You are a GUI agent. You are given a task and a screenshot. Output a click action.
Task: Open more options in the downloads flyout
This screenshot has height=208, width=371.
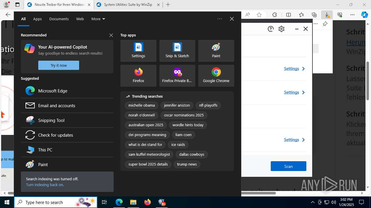(x=316, y=24)
